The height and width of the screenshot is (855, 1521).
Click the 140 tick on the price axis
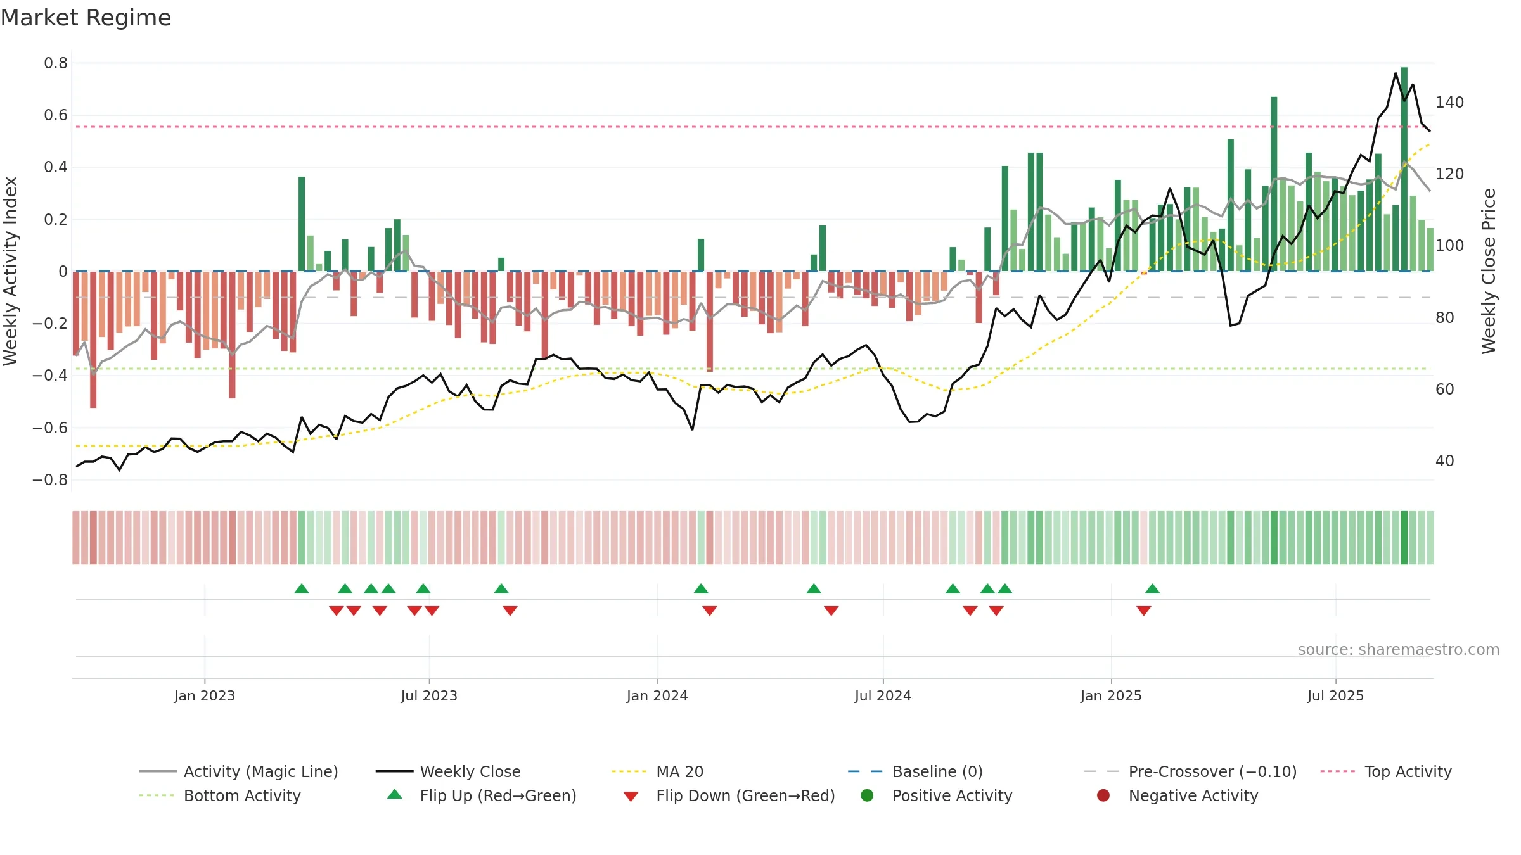coord(1449,102)
